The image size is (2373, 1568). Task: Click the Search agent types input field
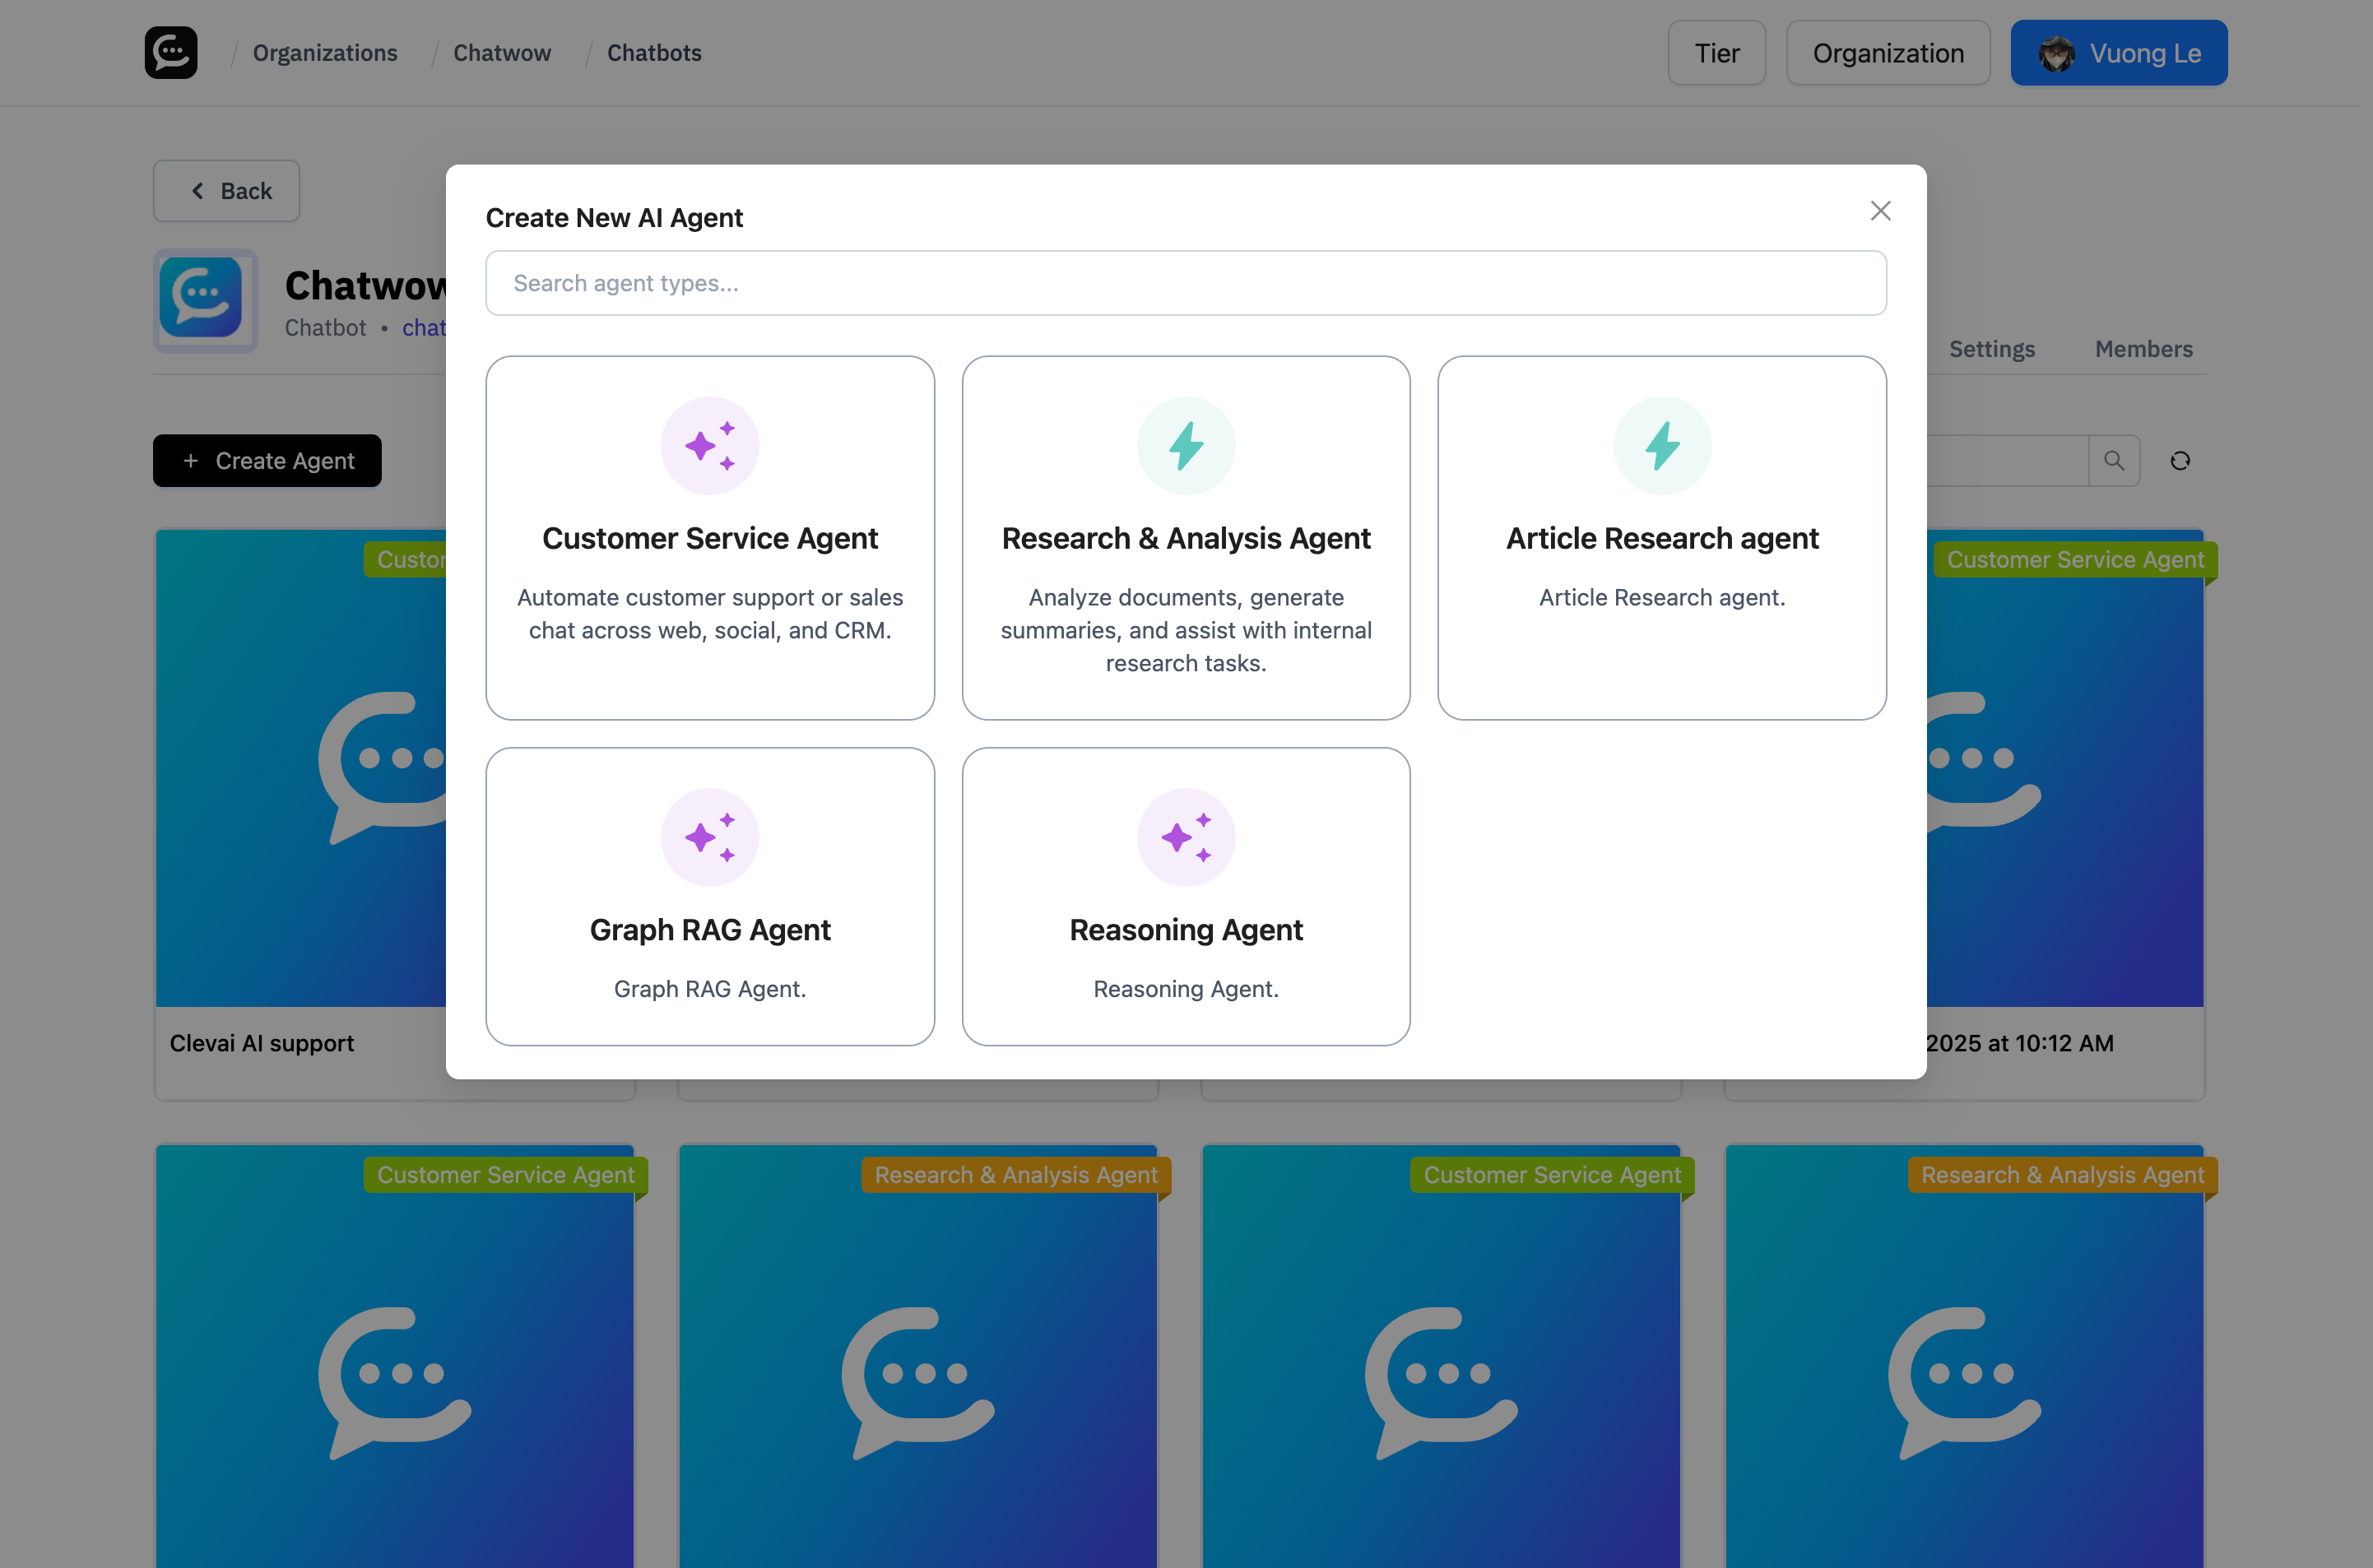point(1185,283)
